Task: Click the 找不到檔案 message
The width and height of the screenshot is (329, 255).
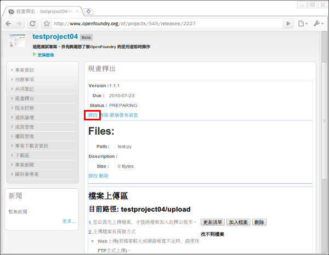Action: point(212,234)
